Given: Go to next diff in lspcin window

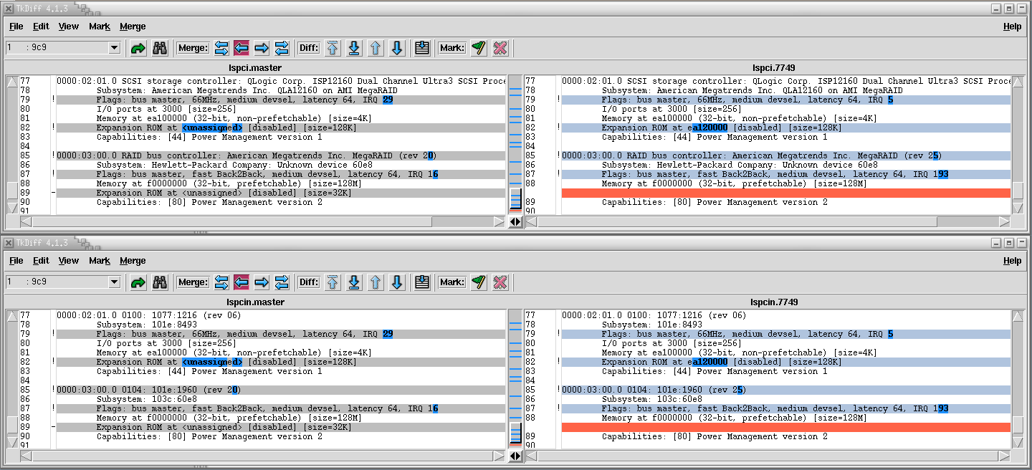Looking at the screenshot, I should point(397,282).
